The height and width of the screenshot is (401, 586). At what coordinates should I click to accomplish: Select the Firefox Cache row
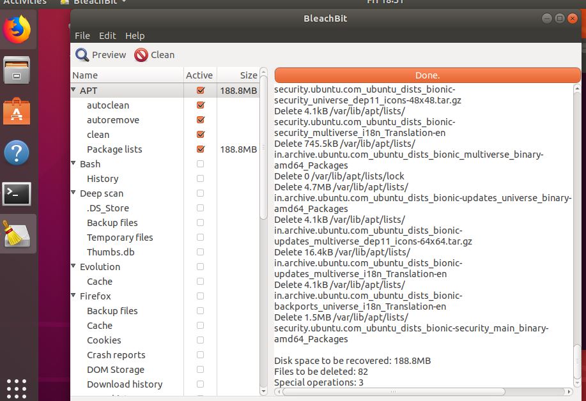pyautogui.click(x=164, y=326)
